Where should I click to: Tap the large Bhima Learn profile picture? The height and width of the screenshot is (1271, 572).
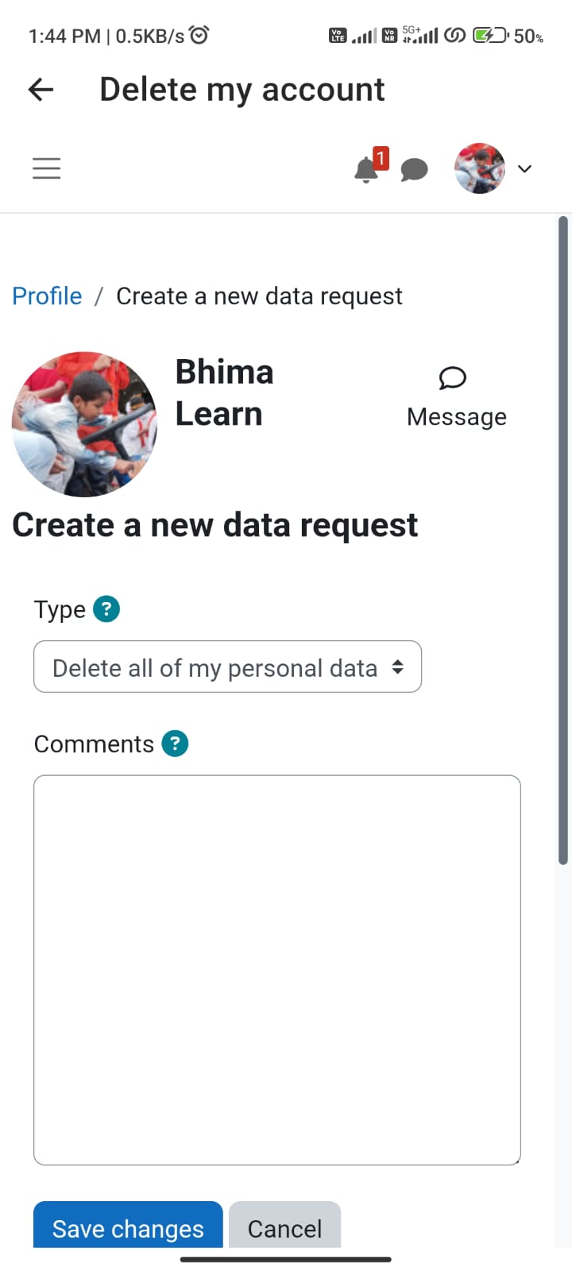point(84,424)
